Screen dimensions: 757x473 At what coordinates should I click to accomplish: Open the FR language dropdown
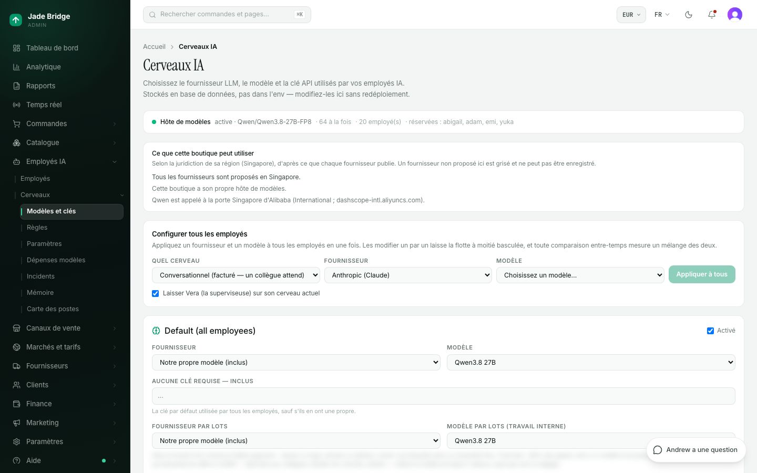click(x=662, y=15)
